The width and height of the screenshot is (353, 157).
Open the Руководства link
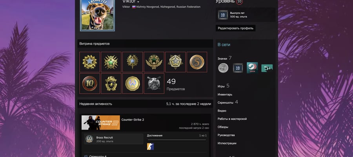click(x=226, y=135)
